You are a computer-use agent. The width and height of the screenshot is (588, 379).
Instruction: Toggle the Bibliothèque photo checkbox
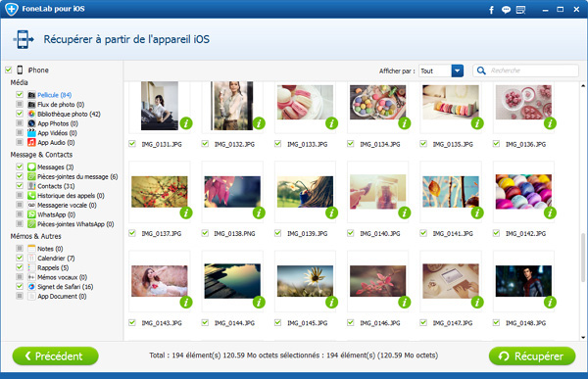pyautogui.click(x=20, y=114)
